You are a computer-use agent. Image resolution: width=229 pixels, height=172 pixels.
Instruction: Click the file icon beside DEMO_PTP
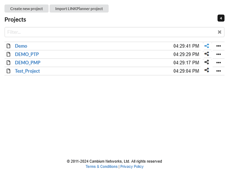pos(9,54)
